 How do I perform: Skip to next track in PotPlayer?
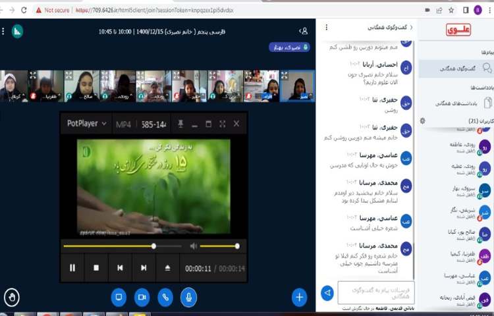(x=144, y=268)
